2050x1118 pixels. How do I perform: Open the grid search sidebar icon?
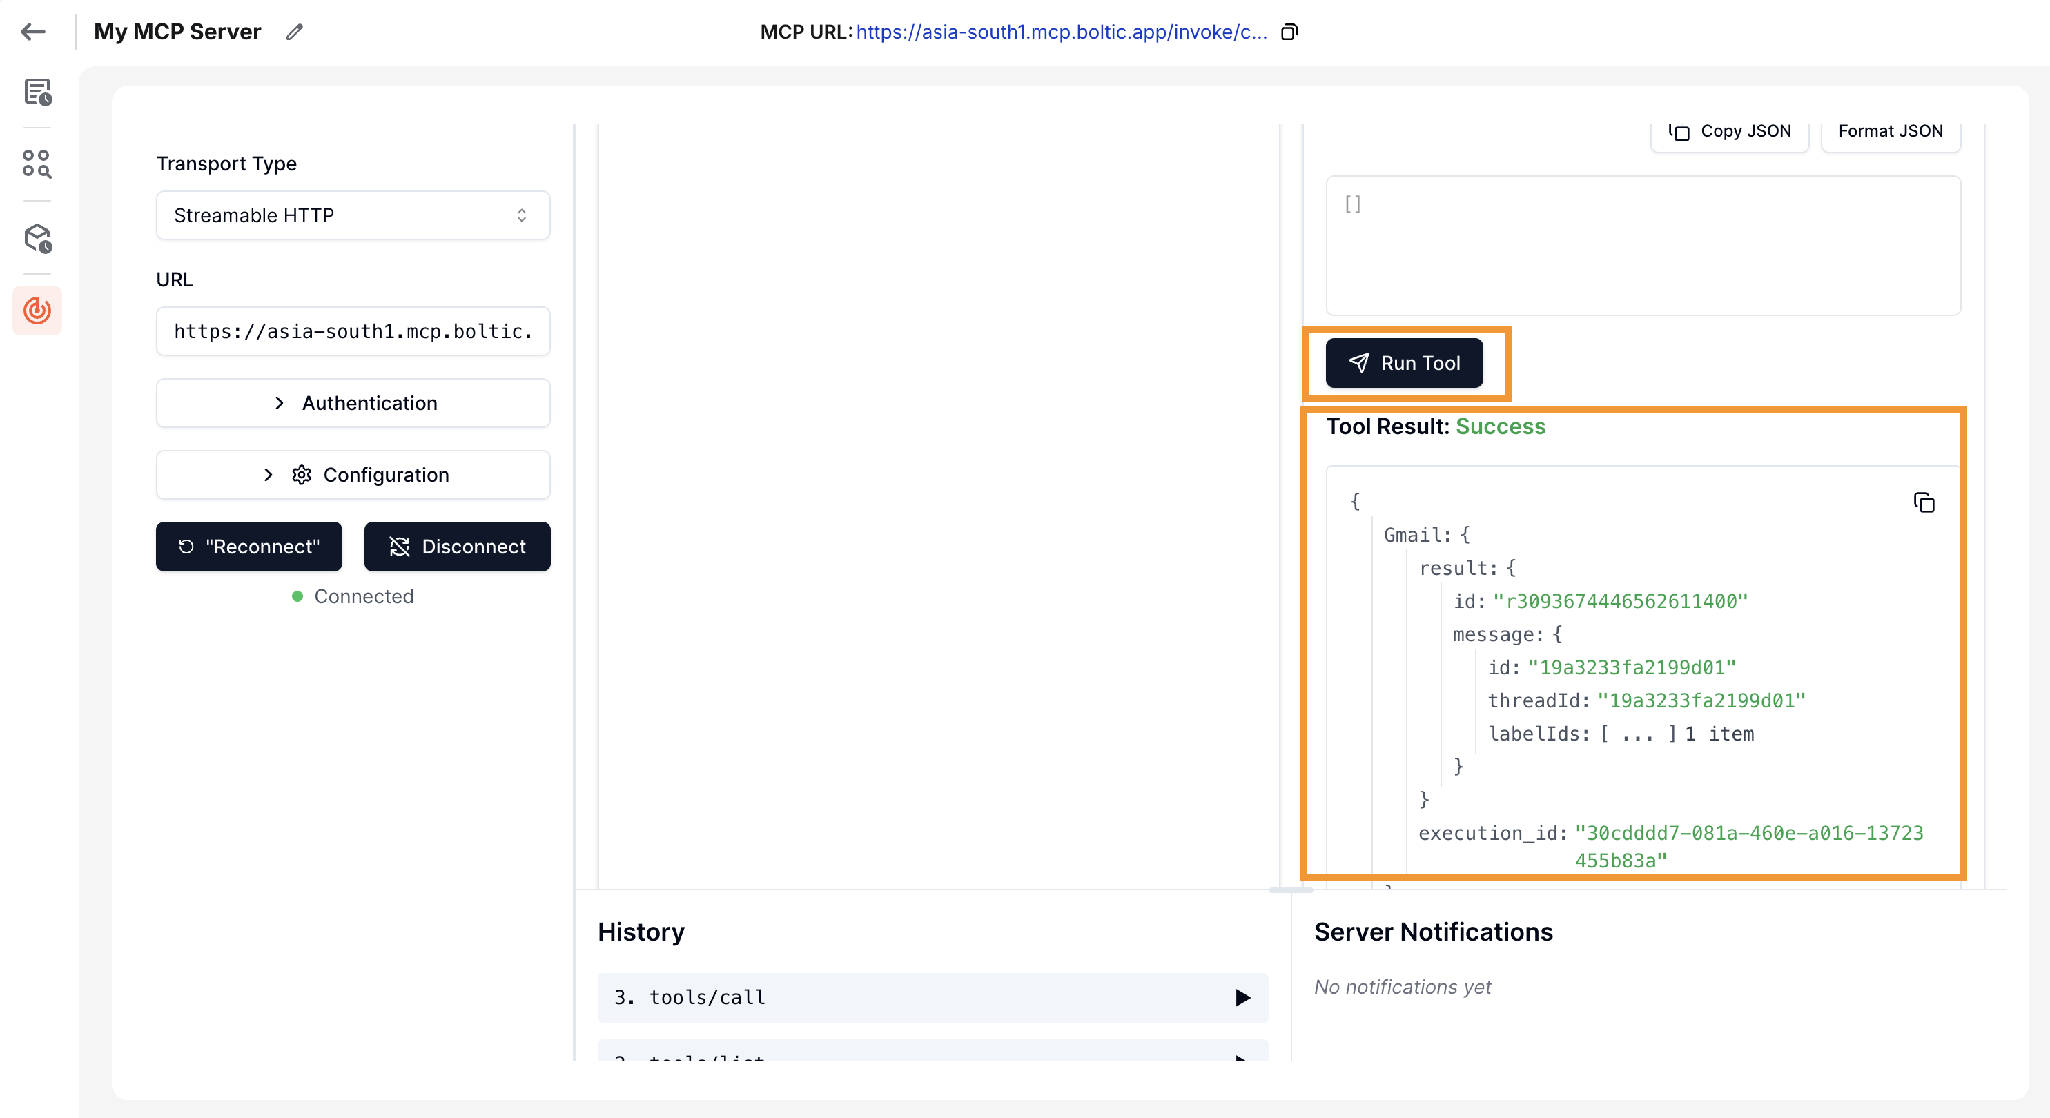pyautogui.click(x=37, y=164)
